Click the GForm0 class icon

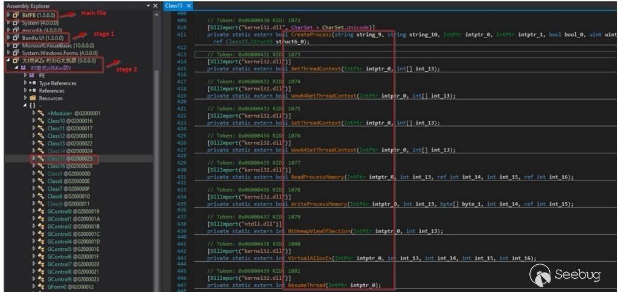(40, 287)
